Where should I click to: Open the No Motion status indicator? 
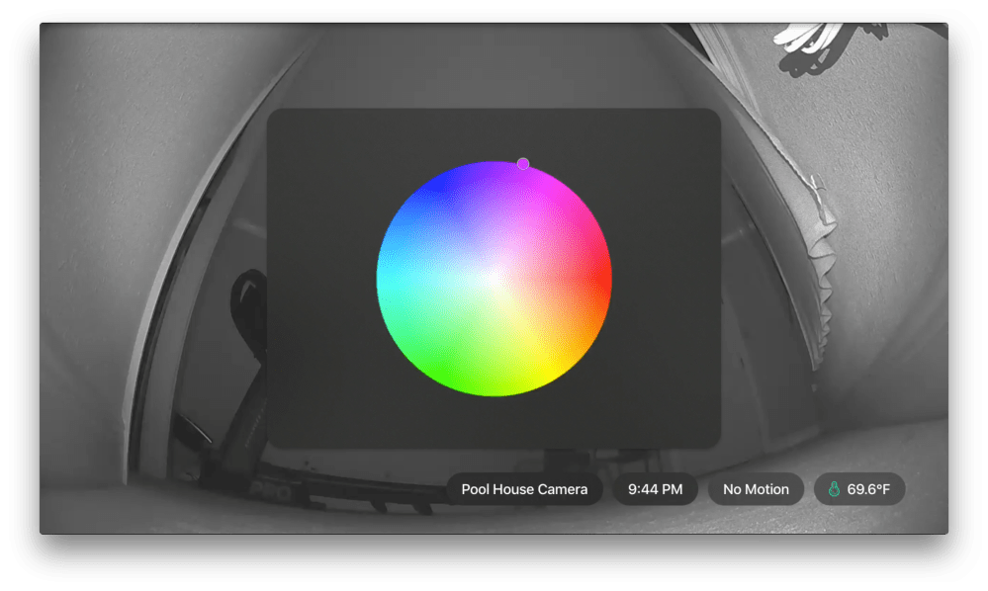(x=755, y=488)
